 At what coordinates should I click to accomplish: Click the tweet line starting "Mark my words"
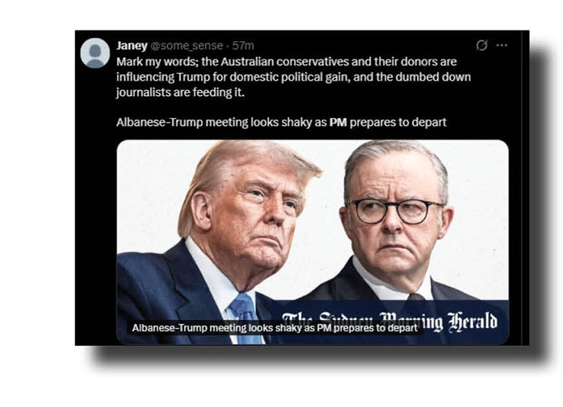pos(286,62)
